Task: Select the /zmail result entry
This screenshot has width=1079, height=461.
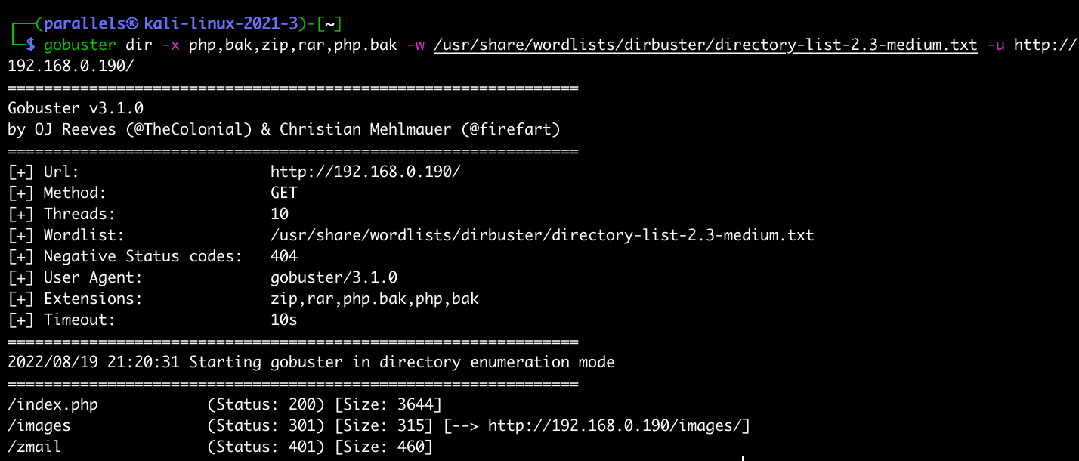Action: point(35,447)
